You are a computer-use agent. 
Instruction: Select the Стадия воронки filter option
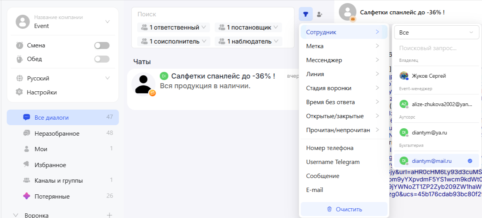[x=343, y=88]
